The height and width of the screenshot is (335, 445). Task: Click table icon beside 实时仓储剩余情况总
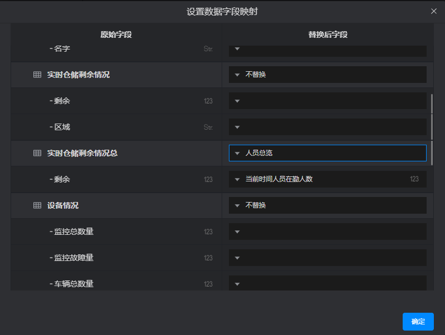37,153
